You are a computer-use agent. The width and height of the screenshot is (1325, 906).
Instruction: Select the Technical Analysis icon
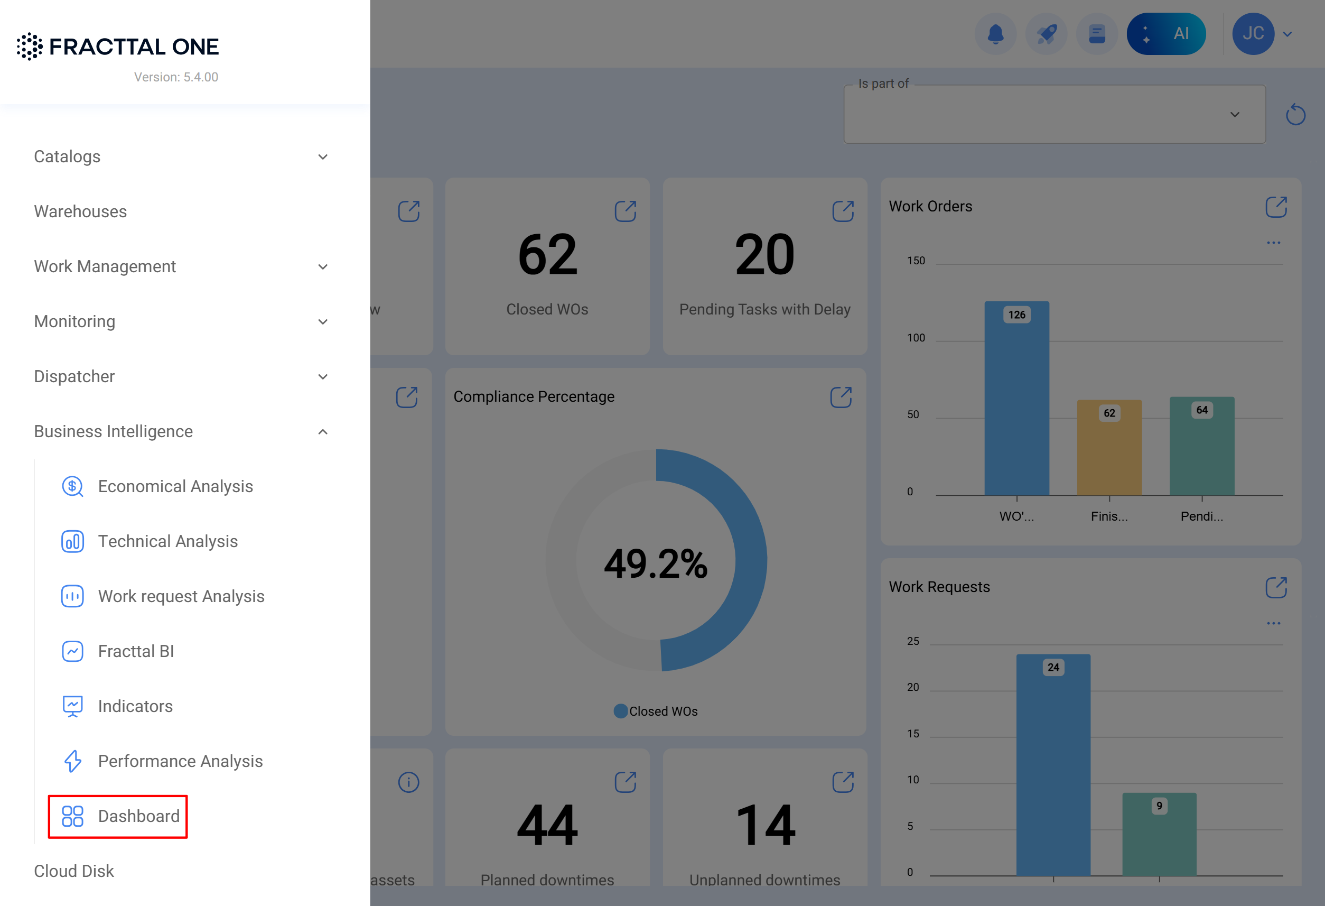[x=72, y=541]
